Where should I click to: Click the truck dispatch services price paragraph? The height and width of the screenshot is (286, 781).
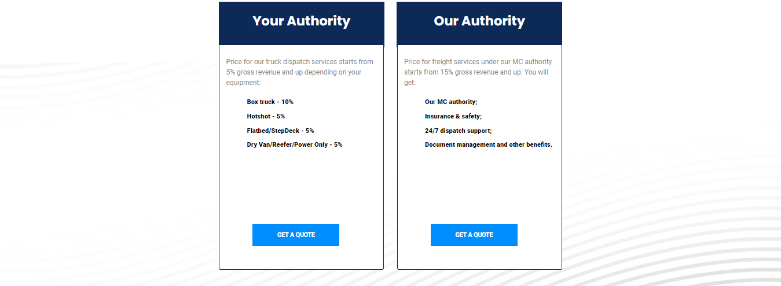[300, 72]
